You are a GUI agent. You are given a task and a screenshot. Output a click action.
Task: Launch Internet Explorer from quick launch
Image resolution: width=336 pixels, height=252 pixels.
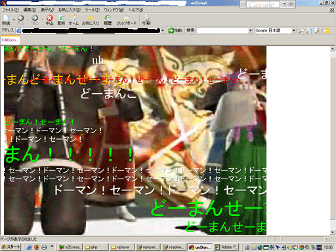click(x=29, y=247)
